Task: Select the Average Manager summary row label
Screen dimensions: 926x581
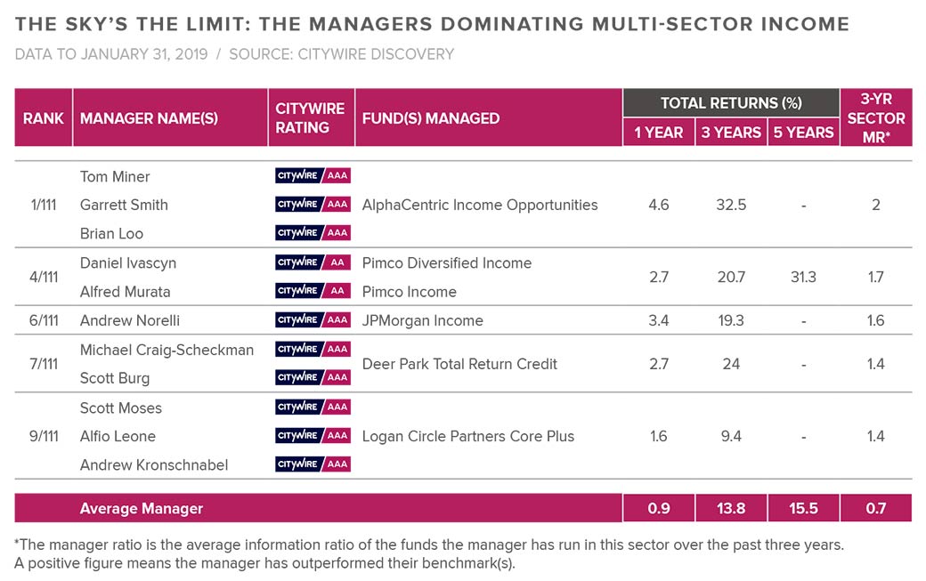Action: tap(142, 509)
